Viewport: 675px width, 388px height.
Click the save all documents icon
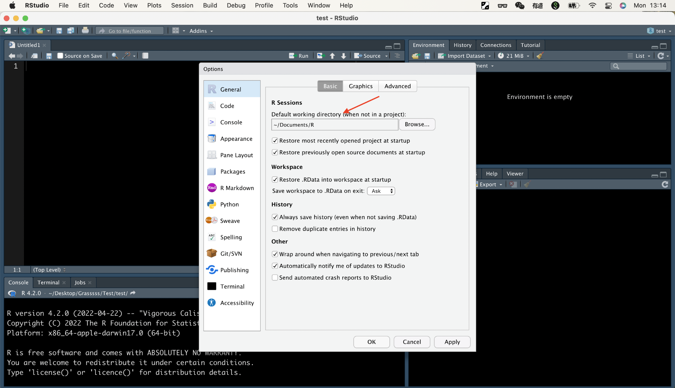point(71,31)
